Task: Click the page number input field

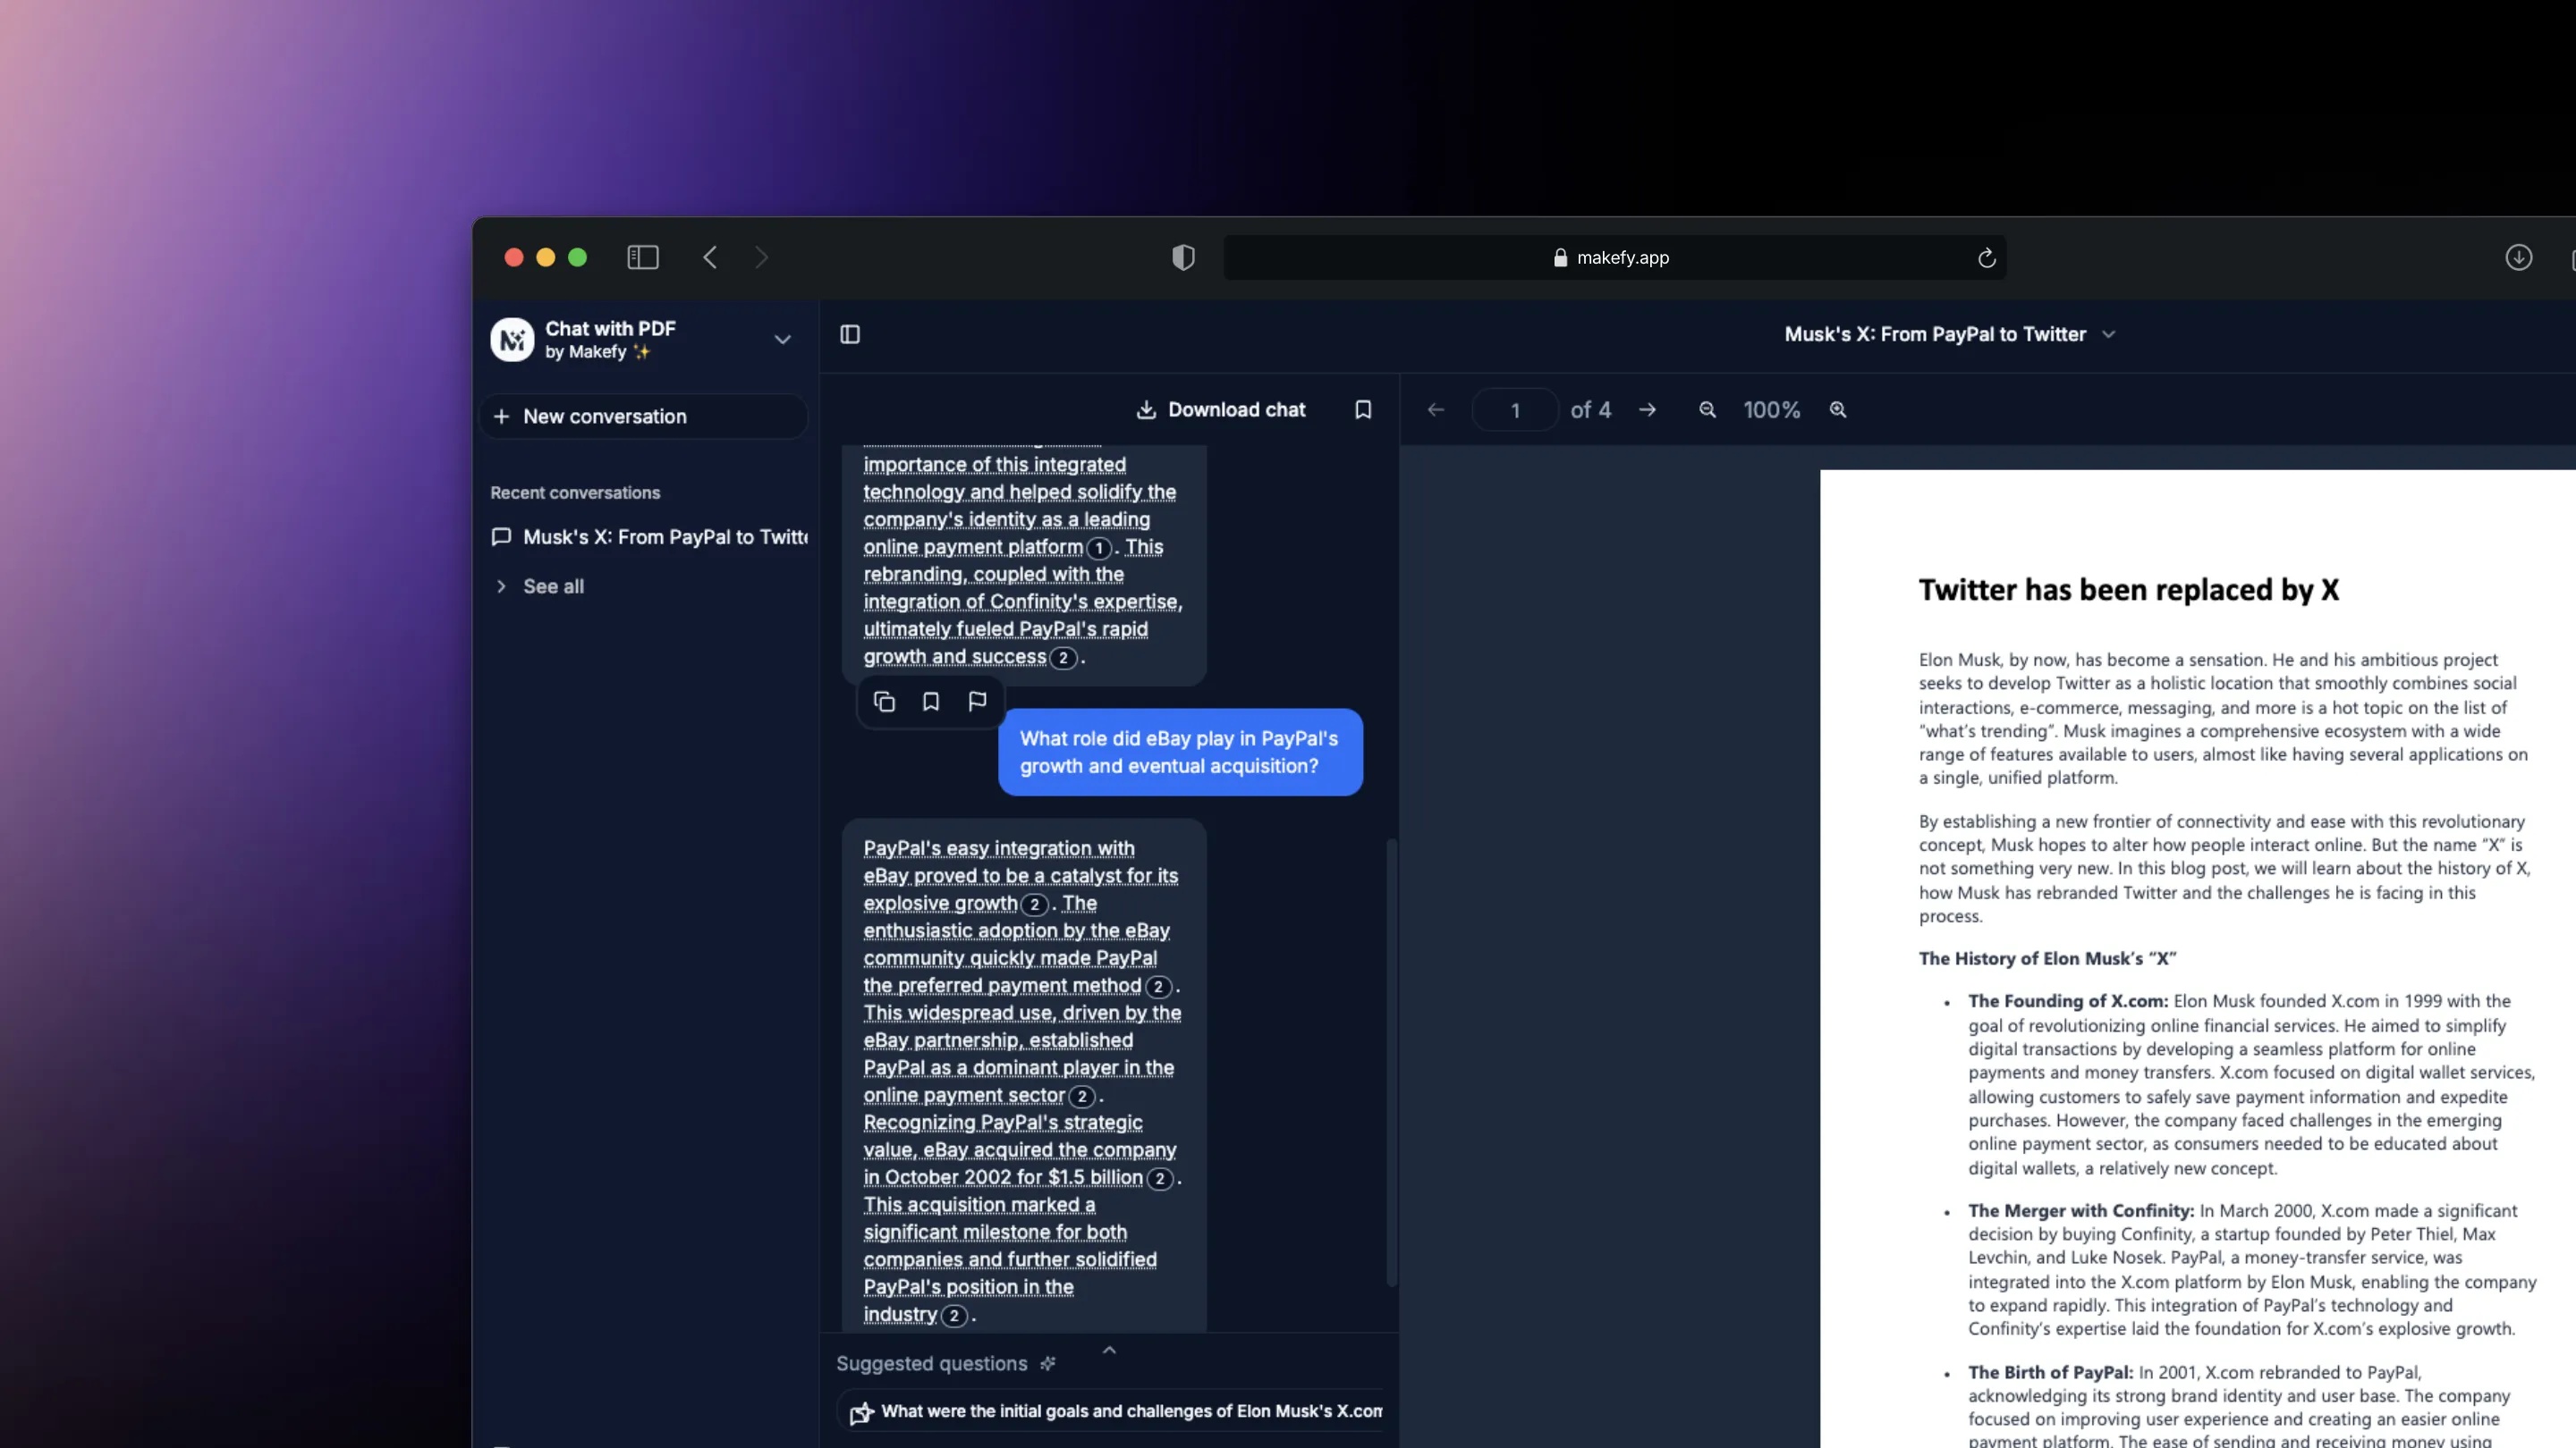Action: (x=1514, y=408)
